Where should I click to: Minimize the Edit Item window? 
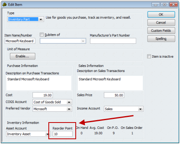(155, 5)
